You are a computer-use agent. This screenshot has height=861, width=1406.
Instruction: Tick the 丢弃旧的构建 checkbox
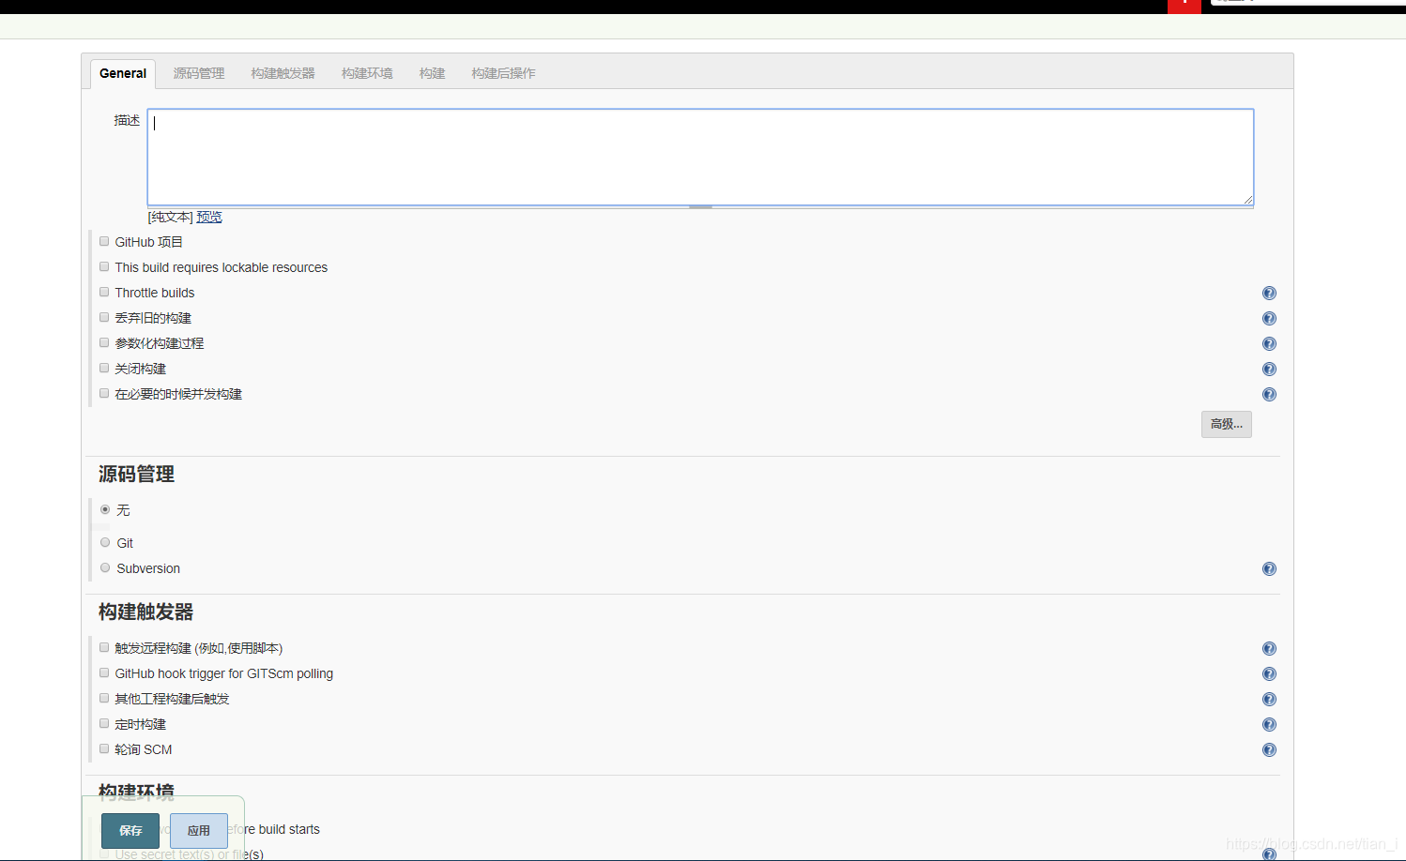click(x=104, y=317)
